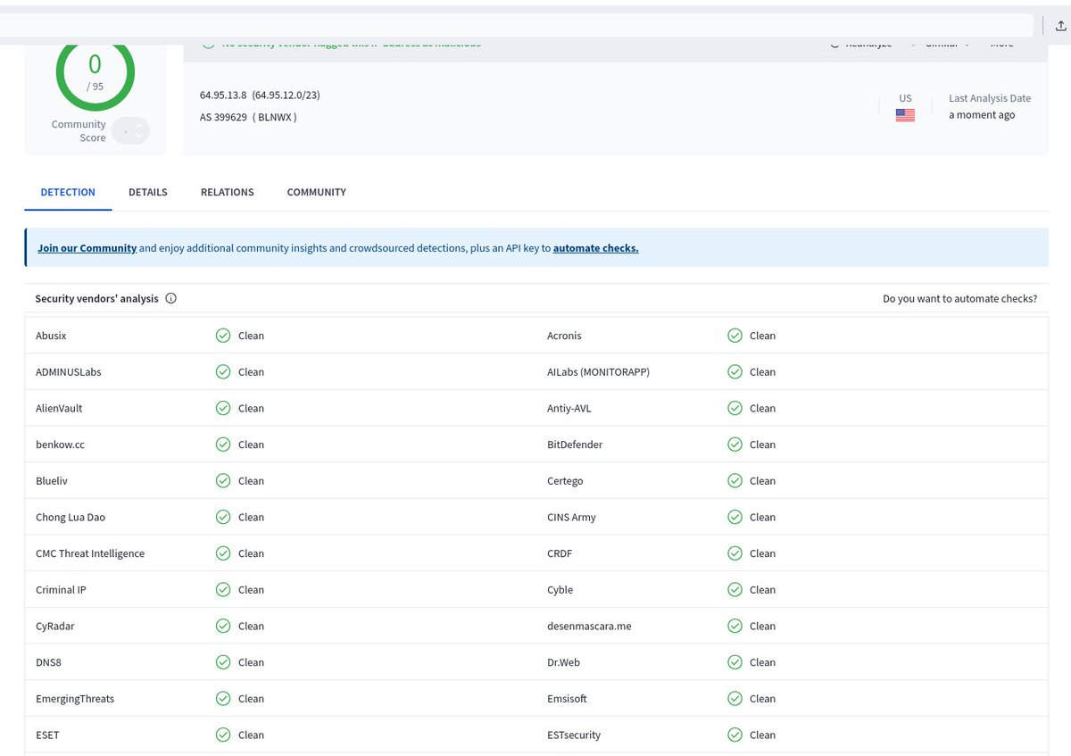Viewport: 1071px width, 756px height.
Task: Click the check icon for Blueliv
Action: point(223,481)
